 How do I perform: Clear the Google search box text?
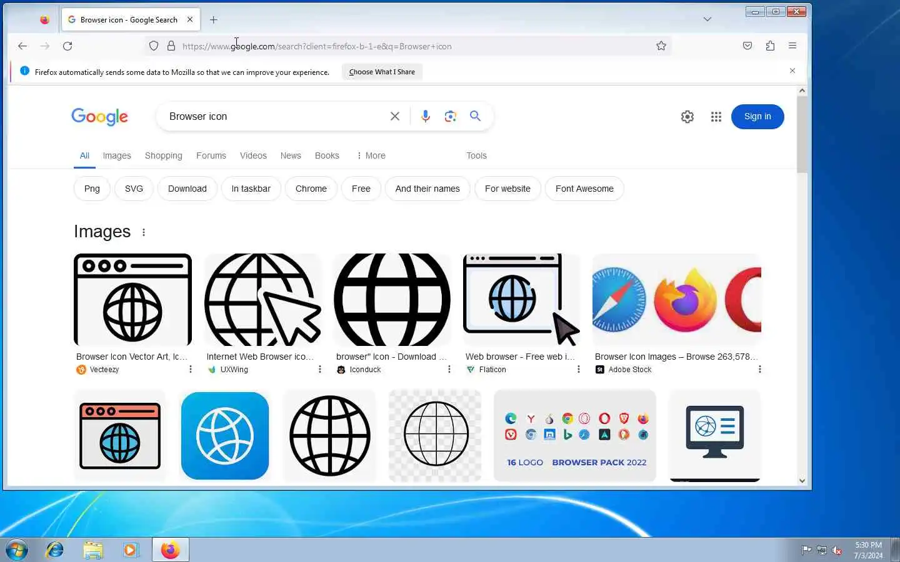(x=395, y=116)
